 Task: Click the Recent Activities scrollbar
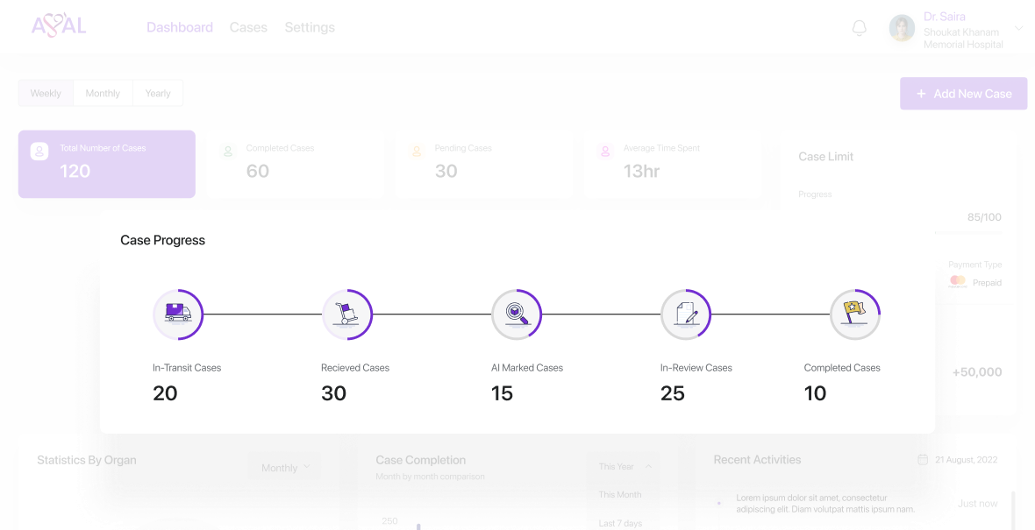click(x=1013, y=510)
